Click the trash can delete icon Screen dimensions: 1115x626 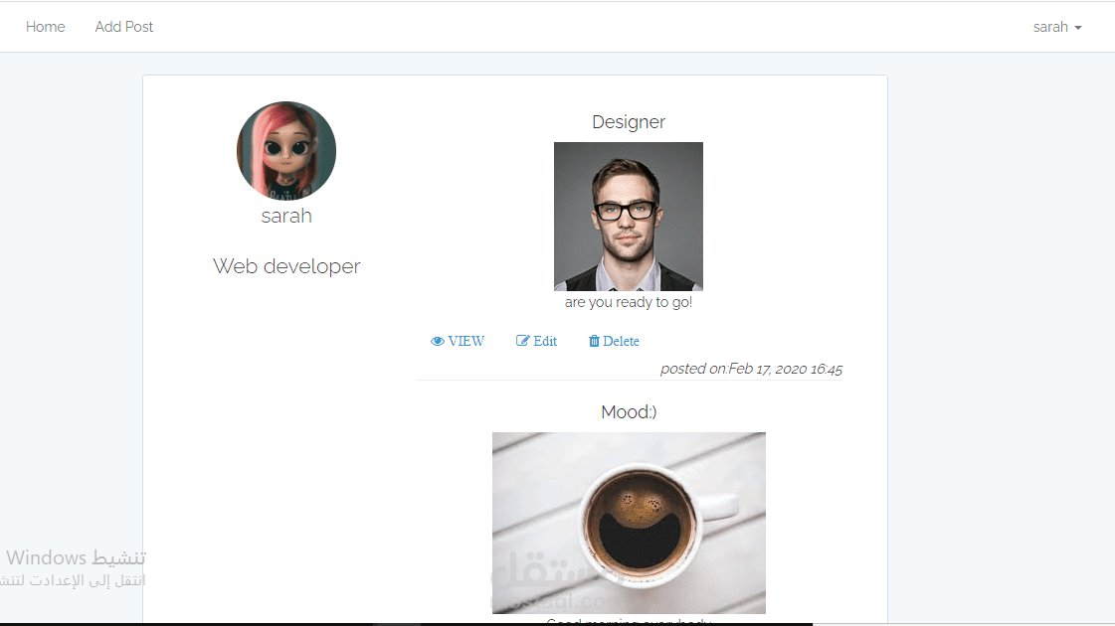594,341
